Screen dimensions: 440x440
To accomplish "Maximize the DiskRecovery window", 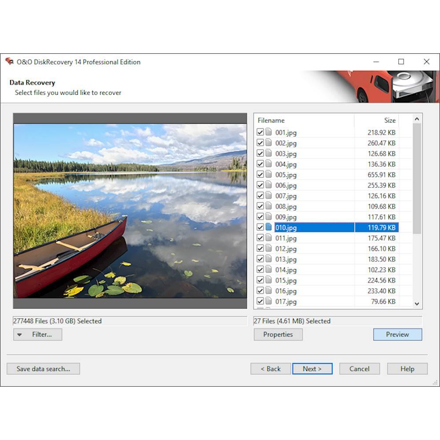I will [401, 62].
